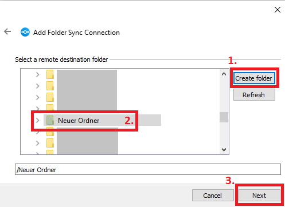Click Next to continue
The width and height of the screenshot is (285, 207).
pos(259,196)
